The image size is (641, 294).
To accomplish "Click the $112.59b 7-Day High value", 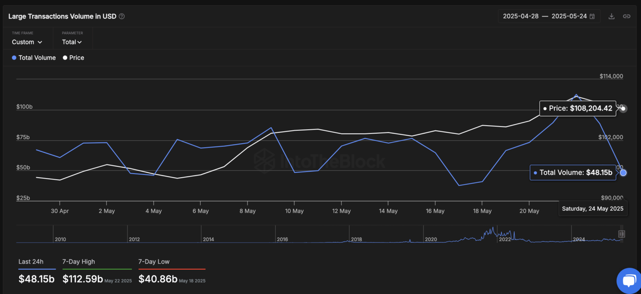I will 83,279.
